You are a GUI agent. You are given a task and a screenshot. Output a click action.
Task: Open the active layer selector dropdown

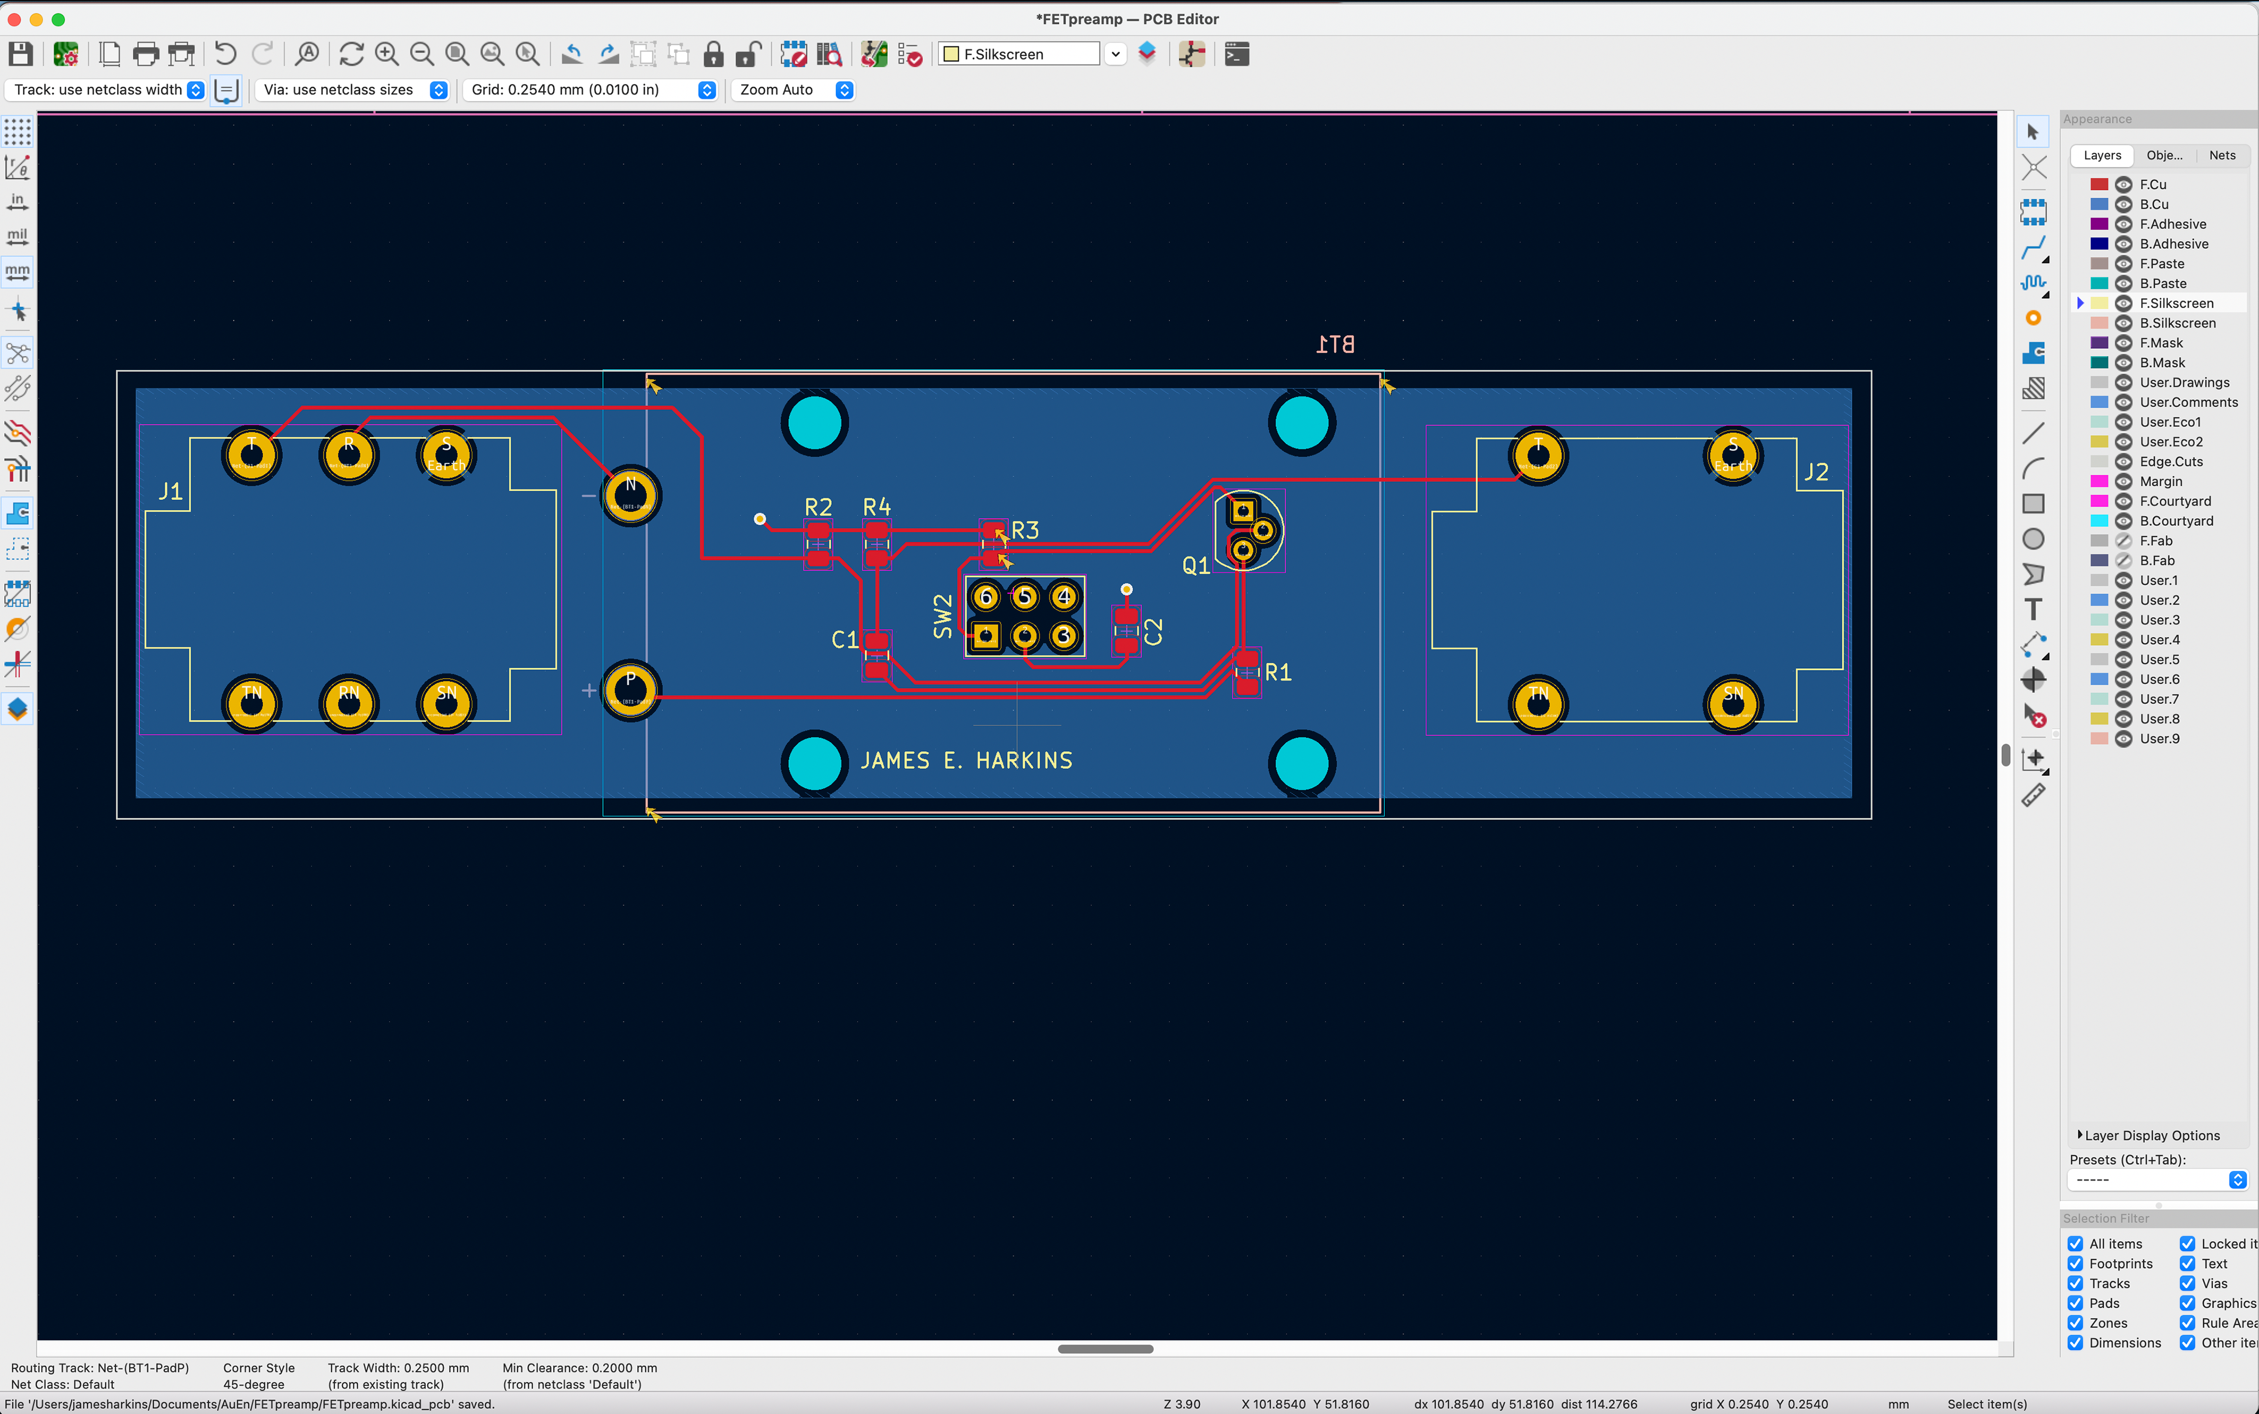coord(1115,54)
